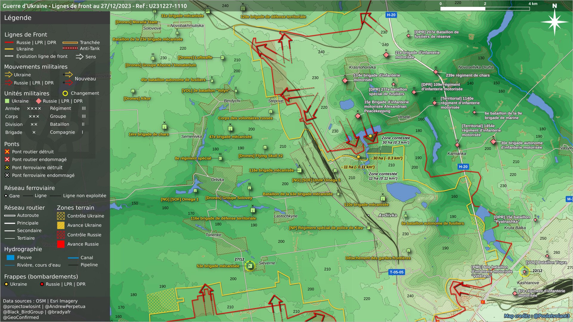
Task: Click the Gare station dot in legend
Action: click(x=6, y=196)
